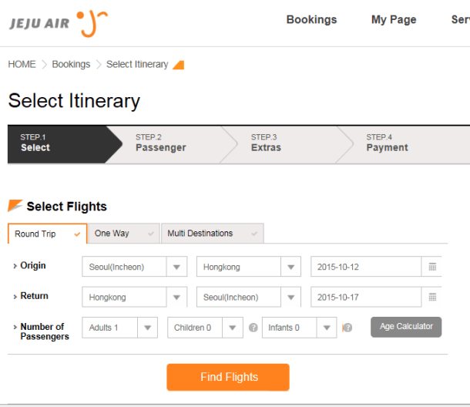This screenshot has height=407, width=470.
Task: Open the return date calendar icon
Action: [x=432, y=298]
